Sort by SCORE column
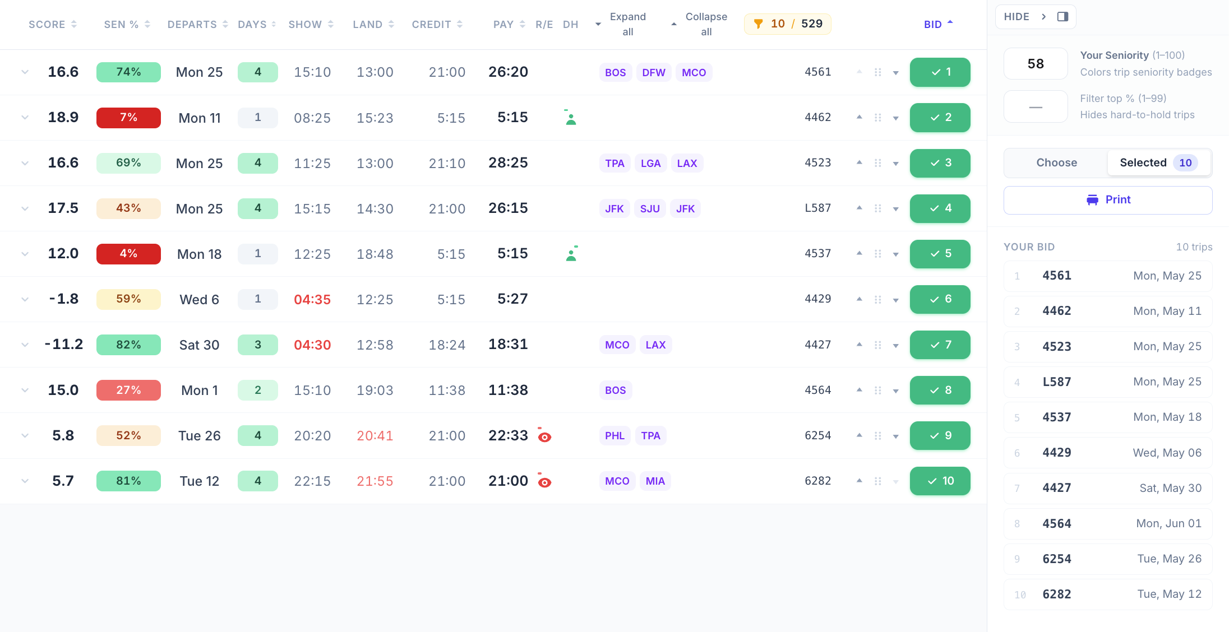The height and width of the screenshot is (632, 1229). pyautogui.click(x=53, y=24)
